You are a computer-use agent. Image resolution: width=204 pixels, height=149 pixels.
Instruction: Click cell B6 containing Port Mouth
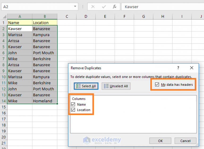coord(45,53)
